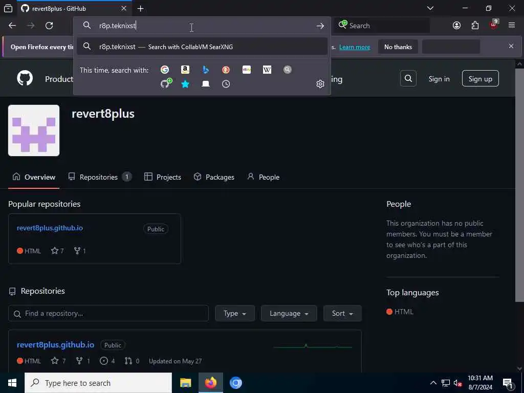Click the Find a repository field
The height and width of the screenshot is (393, 524).
pos(108,314)
